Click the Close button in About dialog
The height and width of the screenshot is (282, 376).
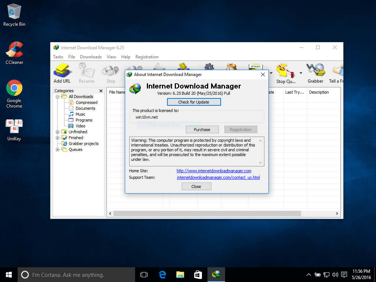pyautogui.click(x=196, y=186)
